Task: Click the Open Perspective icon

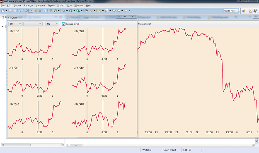Action: pos(244,11)
